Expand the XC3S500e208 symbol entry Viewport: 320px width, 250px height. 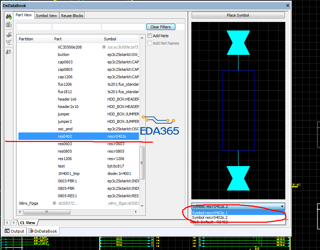(x=104, y=47)
